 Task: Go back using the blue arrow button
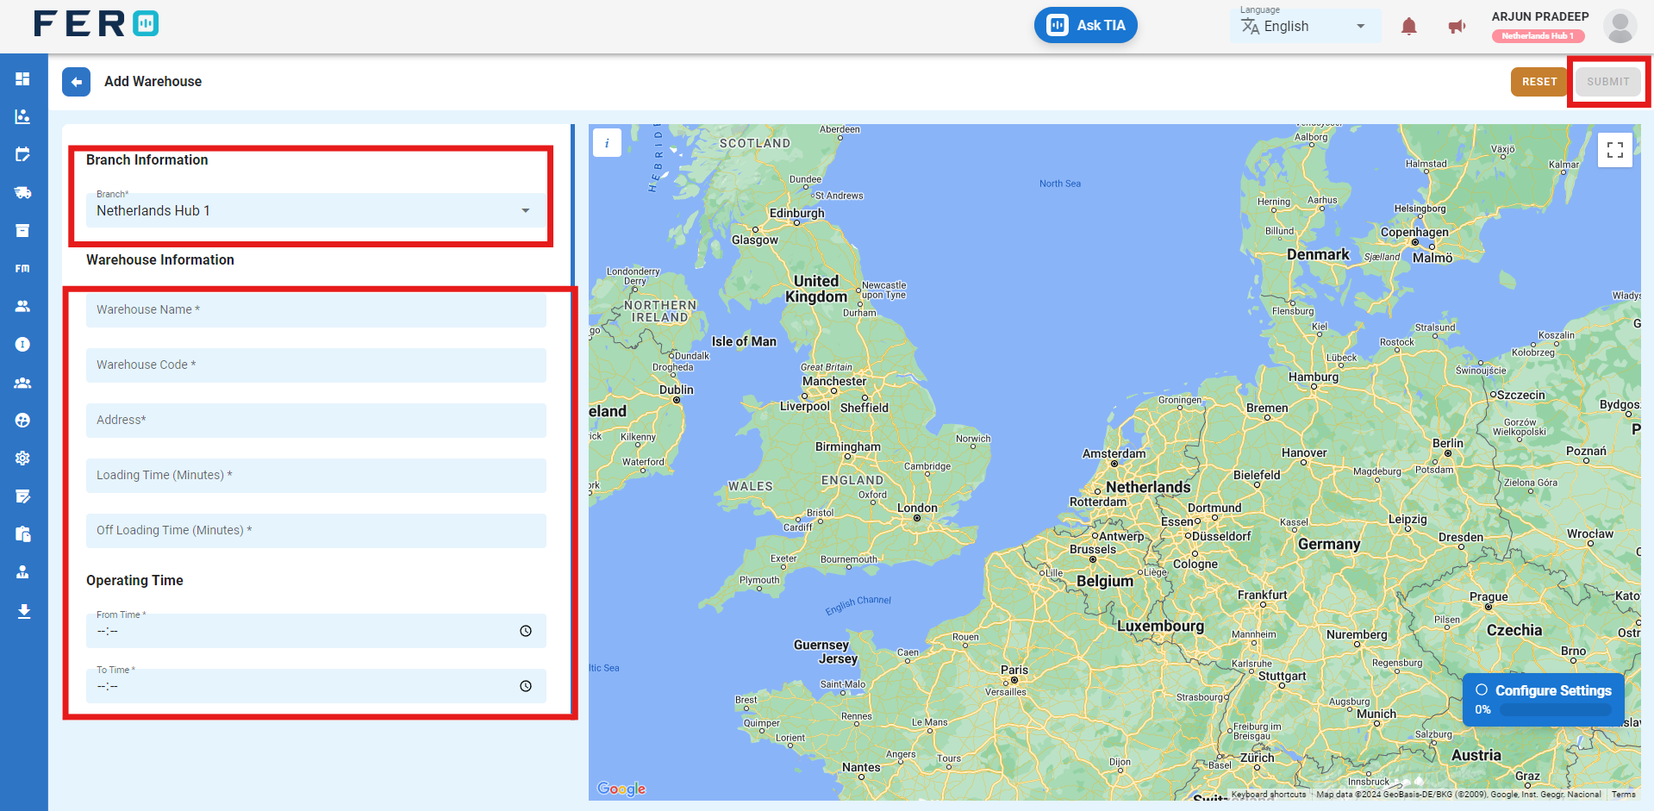[x=77, y=82]
